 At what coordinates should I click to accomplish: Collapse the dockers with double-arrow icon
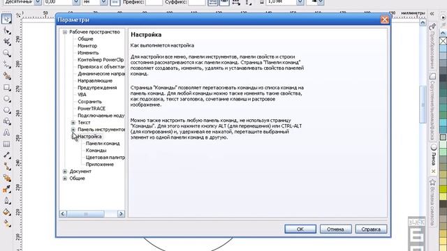(432, 14)
